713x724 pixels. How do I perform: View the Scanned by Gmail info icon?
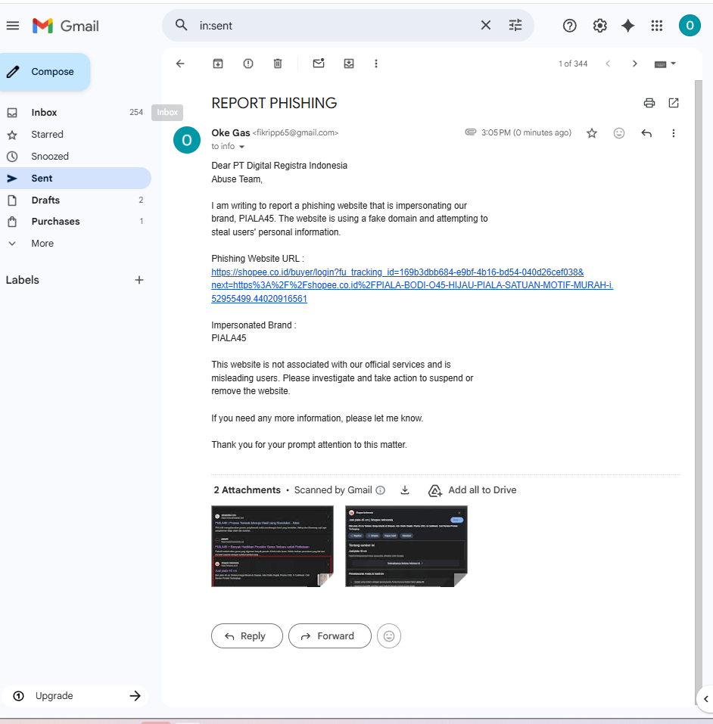pos(380,490)
